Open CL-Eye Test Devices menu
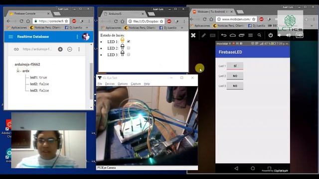The height and width of the screenshot is (179, 319). [x=110, y=84]
